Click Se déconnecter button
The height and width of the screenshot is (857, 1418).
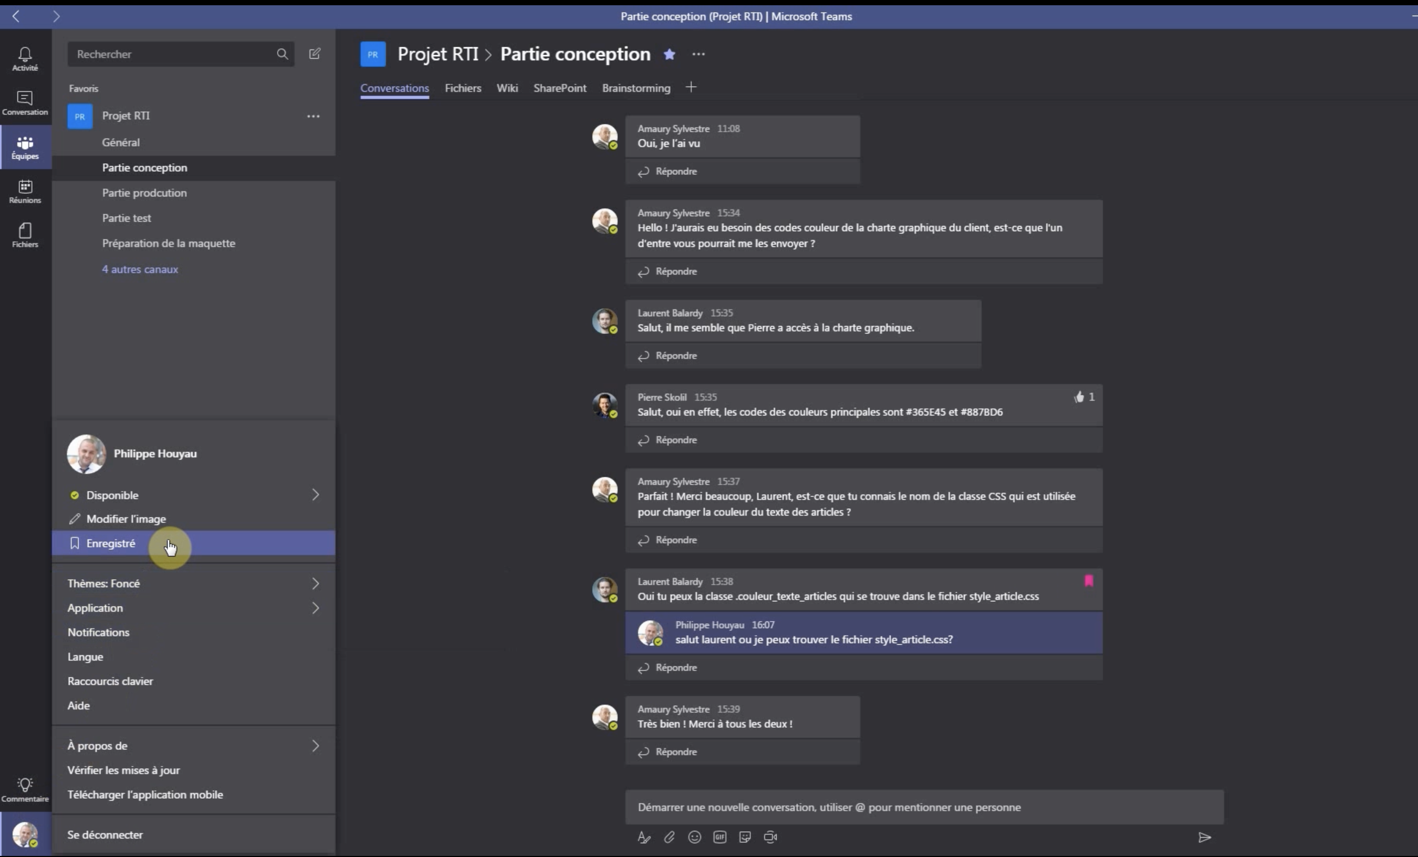[x=105, y=834]
